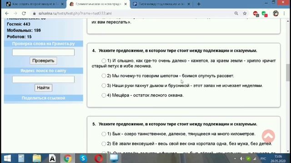Image resolution: width=291 pixels, height=163 pixels.
Task: Open Skype from the taskbar
Action: point(83,158)
